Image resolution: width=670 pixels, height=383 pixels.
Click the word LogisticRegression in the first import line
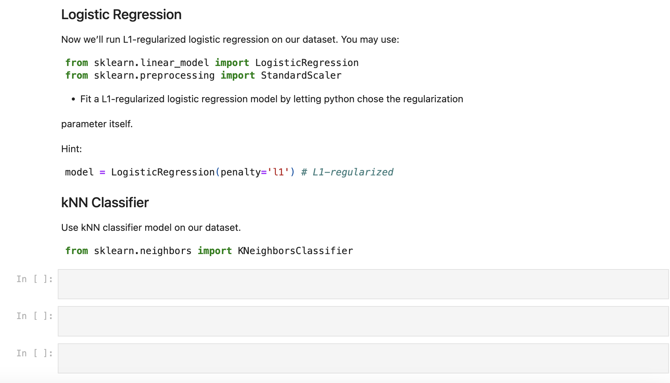tap(307, 63)
